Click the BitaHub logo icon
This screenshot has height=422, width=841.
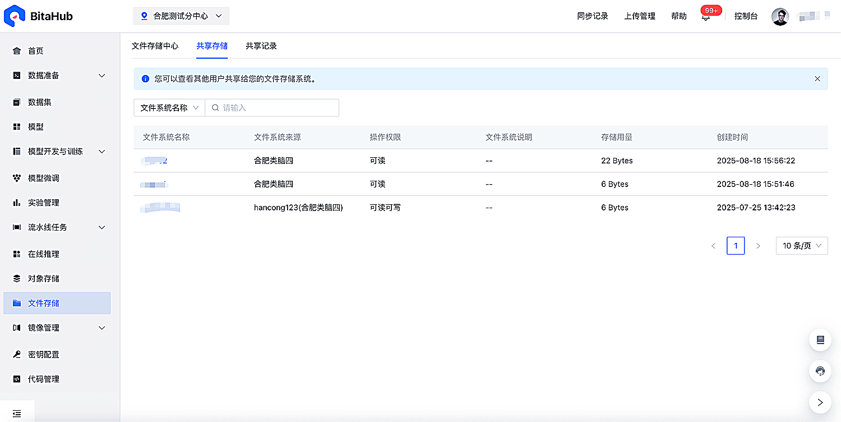click(x=14, y=16)
